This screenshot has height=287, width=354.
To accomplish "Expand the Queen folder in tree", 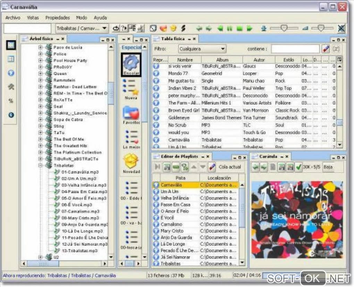I will point(40,73).
